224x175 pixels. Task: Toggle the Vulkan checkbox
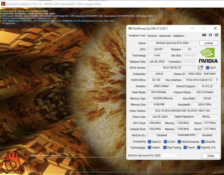click(x=149, y=147)
